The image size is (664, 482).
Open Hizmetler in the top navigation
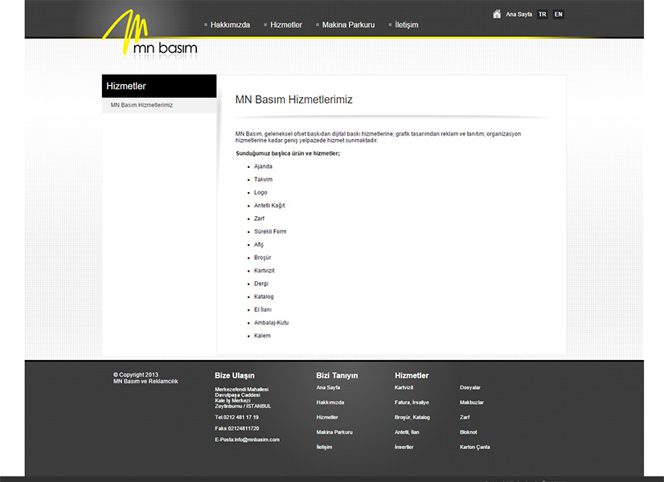pos(286,25)
